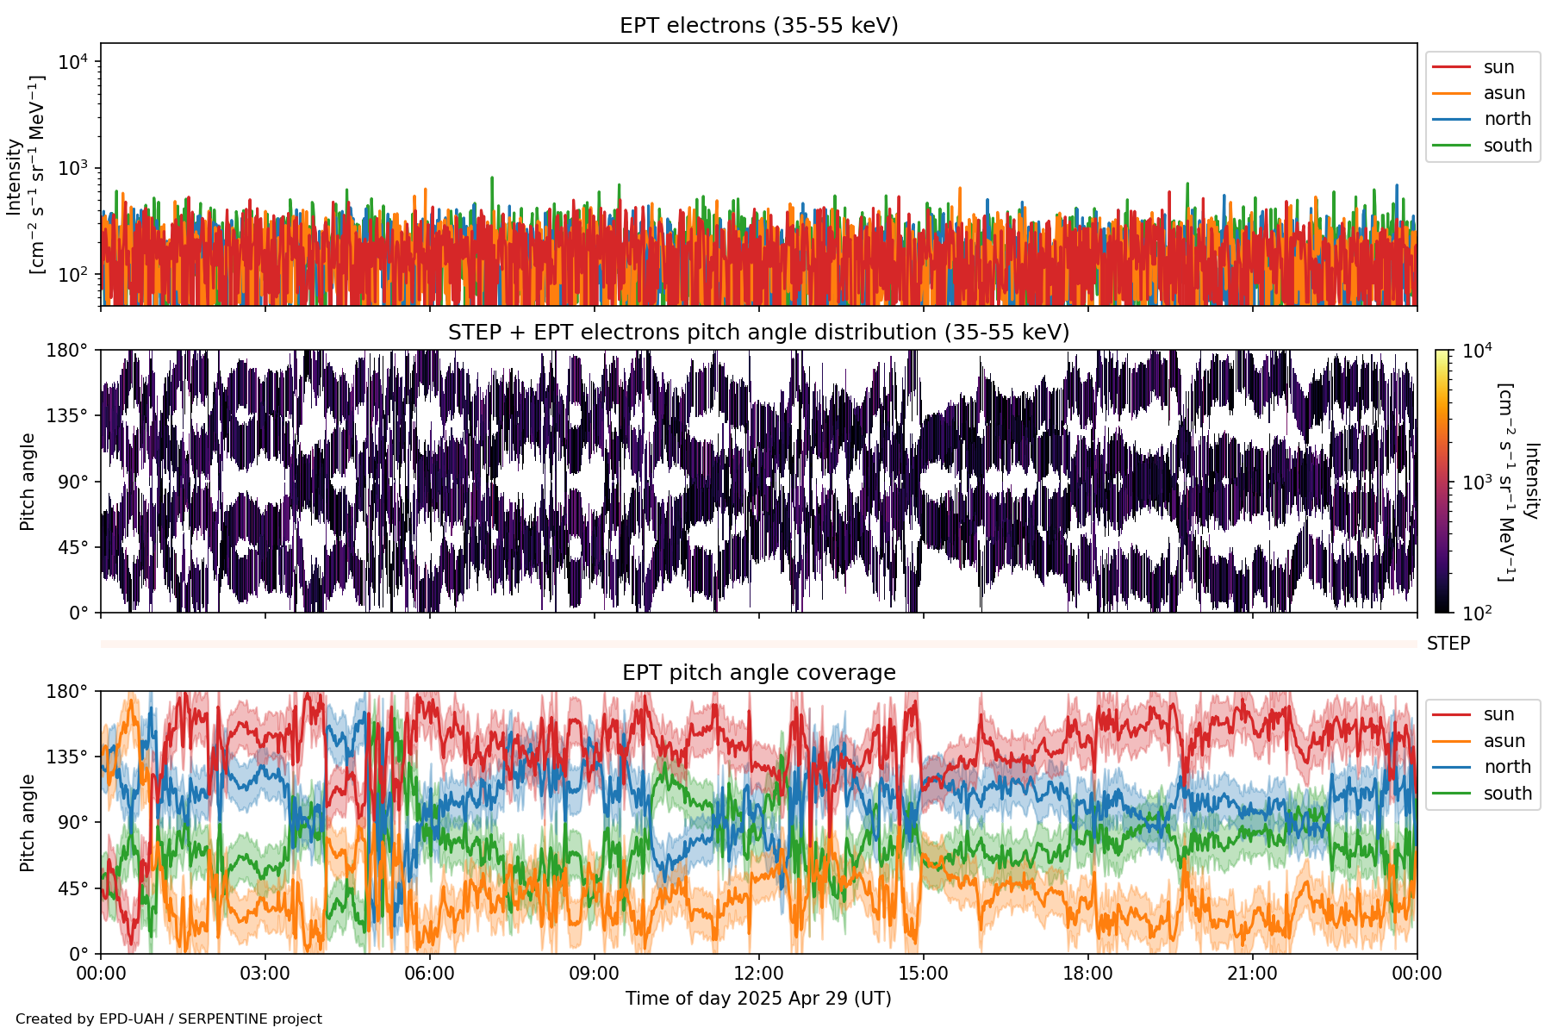Click sun entry in pitch angle coverage legend
1551x1034 pixels.
1498,714
